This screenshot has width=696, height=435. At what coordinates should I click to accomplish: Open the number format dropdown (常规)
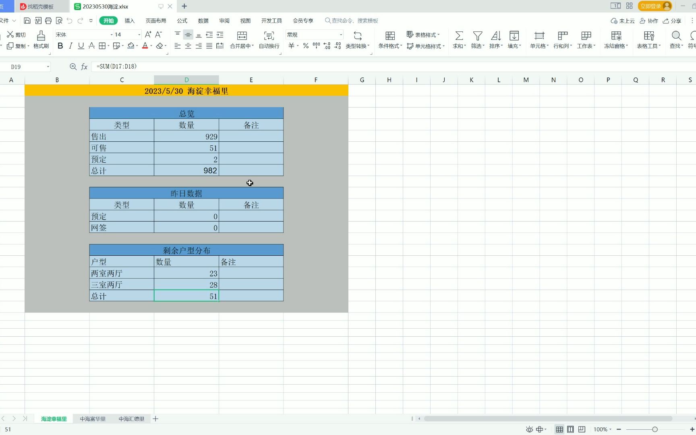pyautogui.click(x=341, y=35)
